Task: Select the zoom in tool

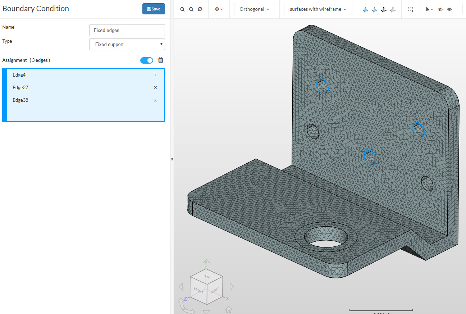Action: tap(182, 9)
